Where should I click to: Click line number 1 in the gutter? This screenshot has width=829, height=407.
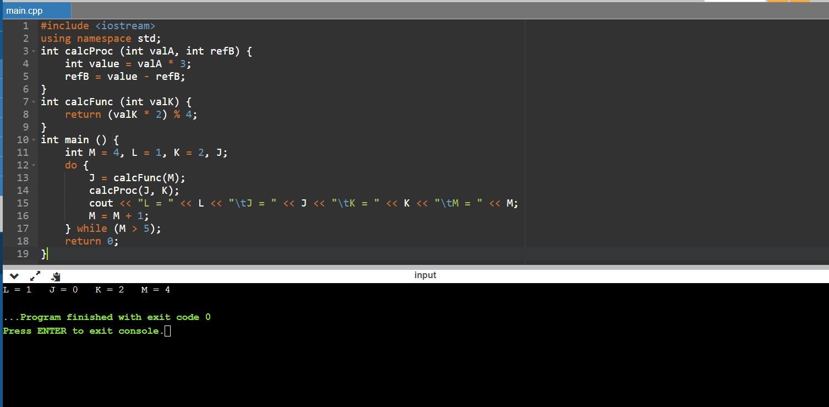click(x=25, y=26)
